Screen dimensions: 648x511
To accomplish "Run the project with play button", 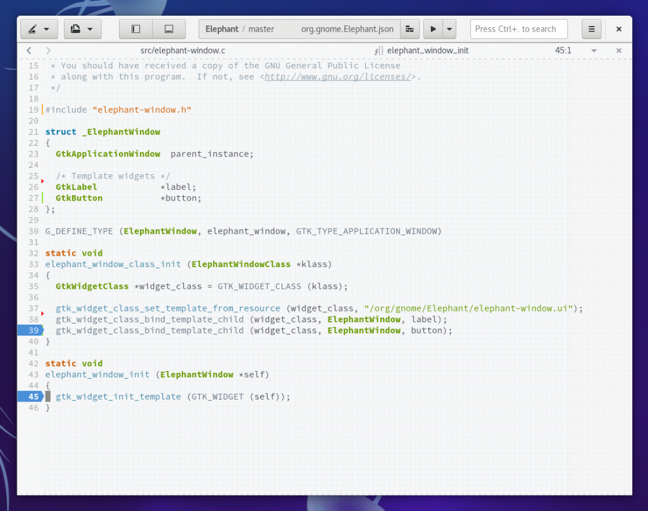I will (x=433, y=29).
